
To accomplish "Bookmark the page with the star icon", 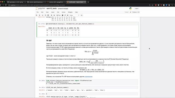I will tap(153, 5).
